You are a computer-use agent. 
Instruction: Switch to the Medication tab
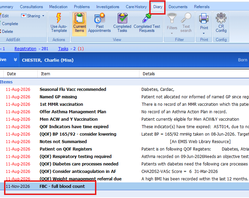[x=58, y=7]
